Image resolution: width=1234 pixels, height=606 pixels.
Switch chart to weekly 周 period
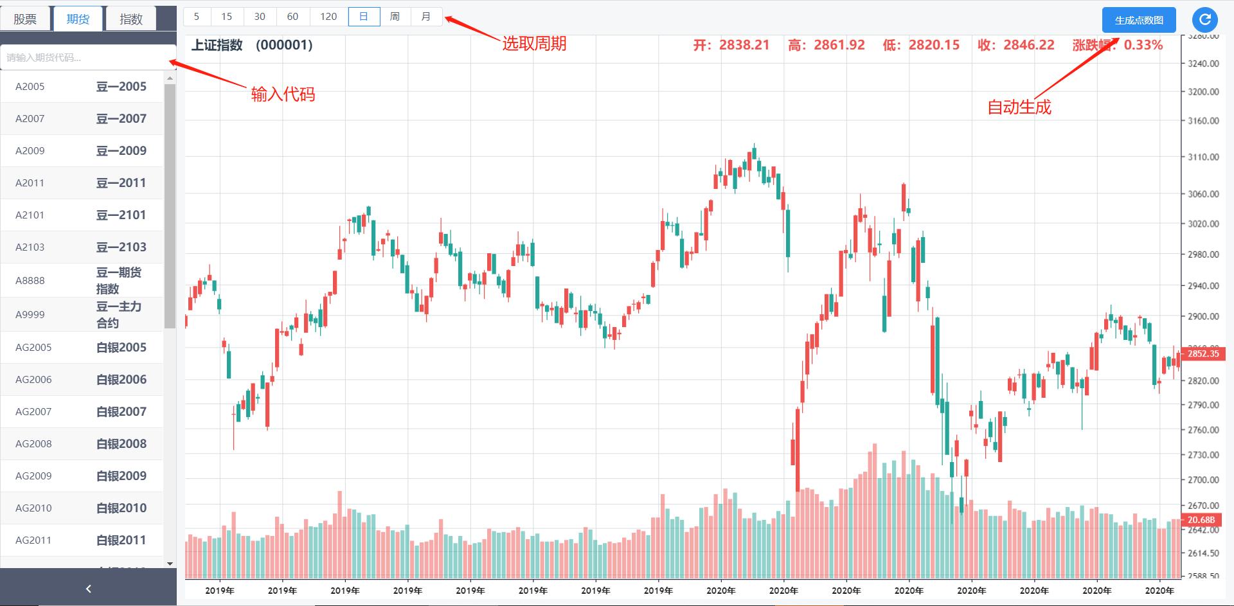(x=395, y=17)
